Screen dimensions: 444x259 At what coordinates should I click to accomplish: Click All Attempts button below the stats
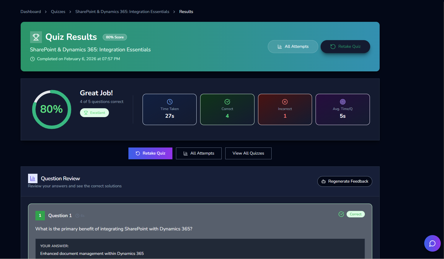[x=199, y=153]
